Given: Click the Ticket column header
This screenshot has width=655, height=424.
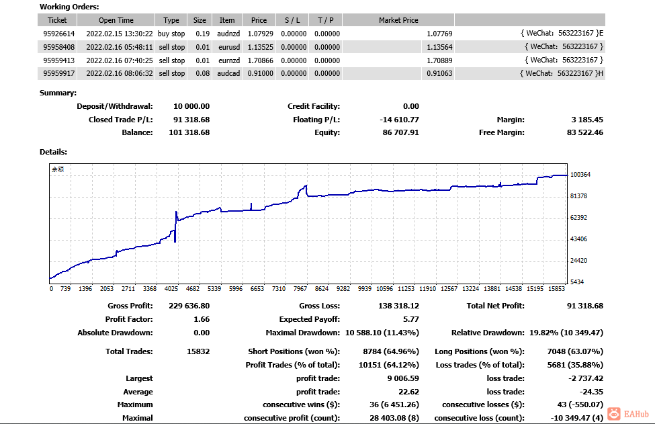Looking at the screenshot, I should [x=57, y=20].
